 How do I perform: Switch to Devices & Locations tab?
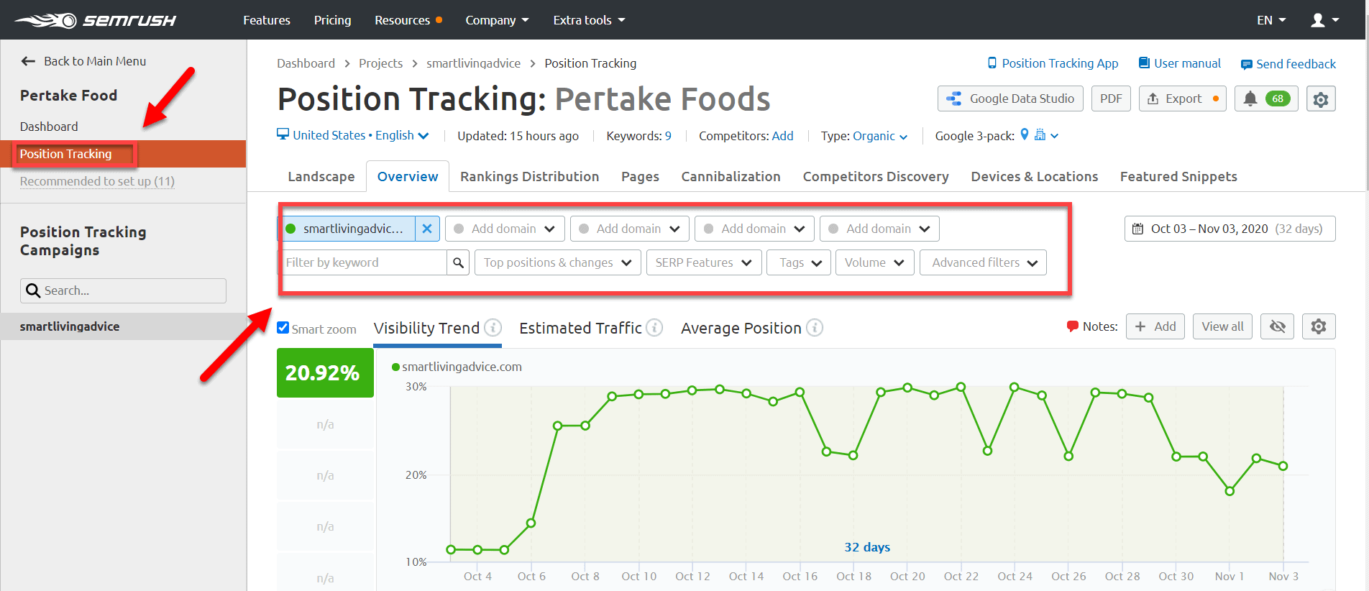click(x=1034, y=176)
